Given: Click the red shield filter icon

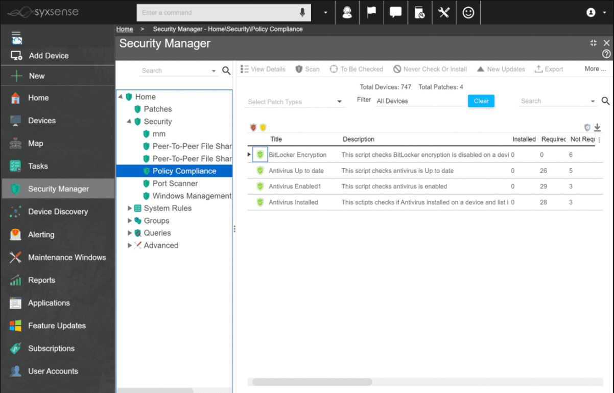Looking at the screenshot, I should (x=253, y=127).
